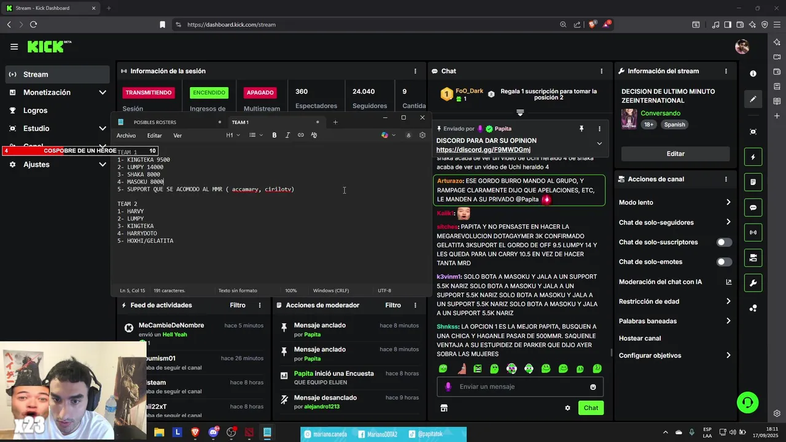Open Notepad settings gear
786x442 pixels.
click(422, 135)
